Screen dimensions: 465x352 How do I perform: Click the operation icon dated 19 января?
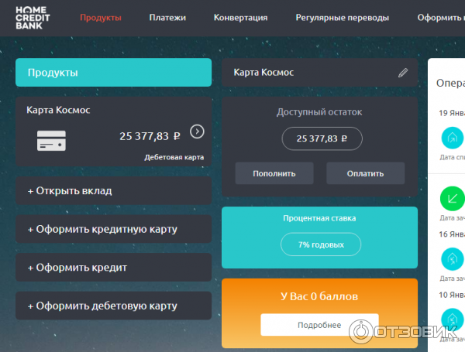click(x=449, y=138)
